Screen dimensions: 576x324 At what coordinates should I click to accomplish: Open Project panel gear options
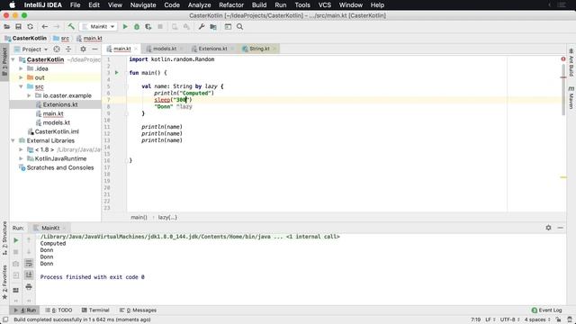(x=83, y=49)
